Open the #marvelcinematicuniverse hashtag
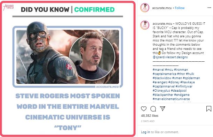The image size is (213, 137). [x=171, y=99]
